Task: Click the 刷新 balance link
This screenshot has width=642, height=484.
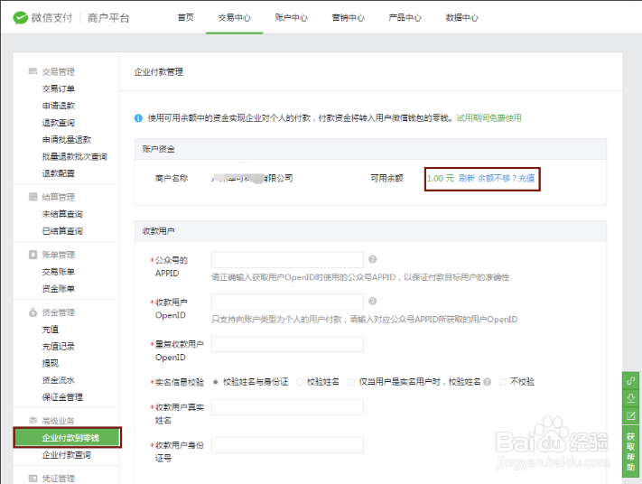Action: (x=466, y=179)
